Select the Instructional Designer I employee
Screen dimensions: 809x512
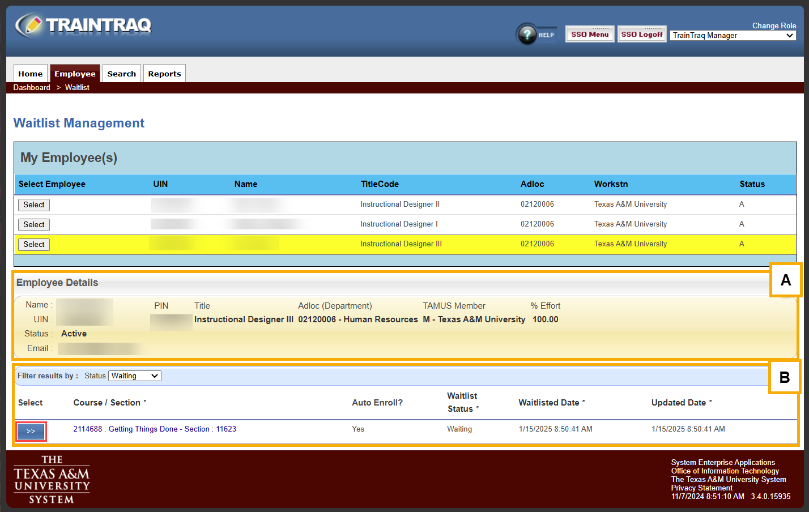pos(34,225)
